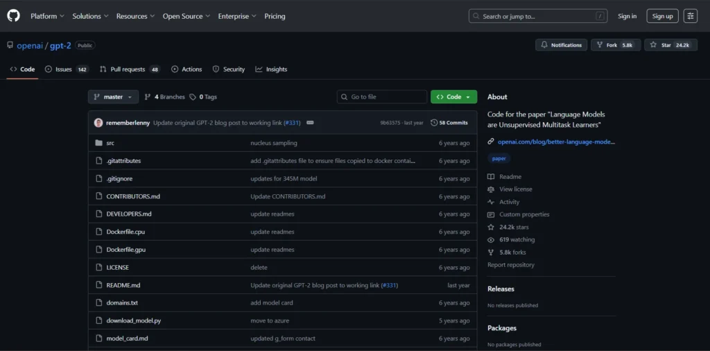Screen dimensions: 710x351
Task: Open download_model.py
Action: [x=134, y=320]
